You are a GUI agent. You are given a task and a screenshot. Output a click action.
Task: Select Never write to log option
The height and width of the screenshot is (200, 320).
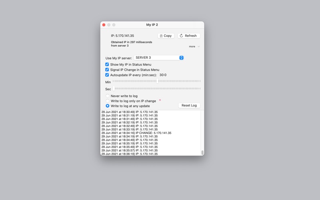point(107,96)
